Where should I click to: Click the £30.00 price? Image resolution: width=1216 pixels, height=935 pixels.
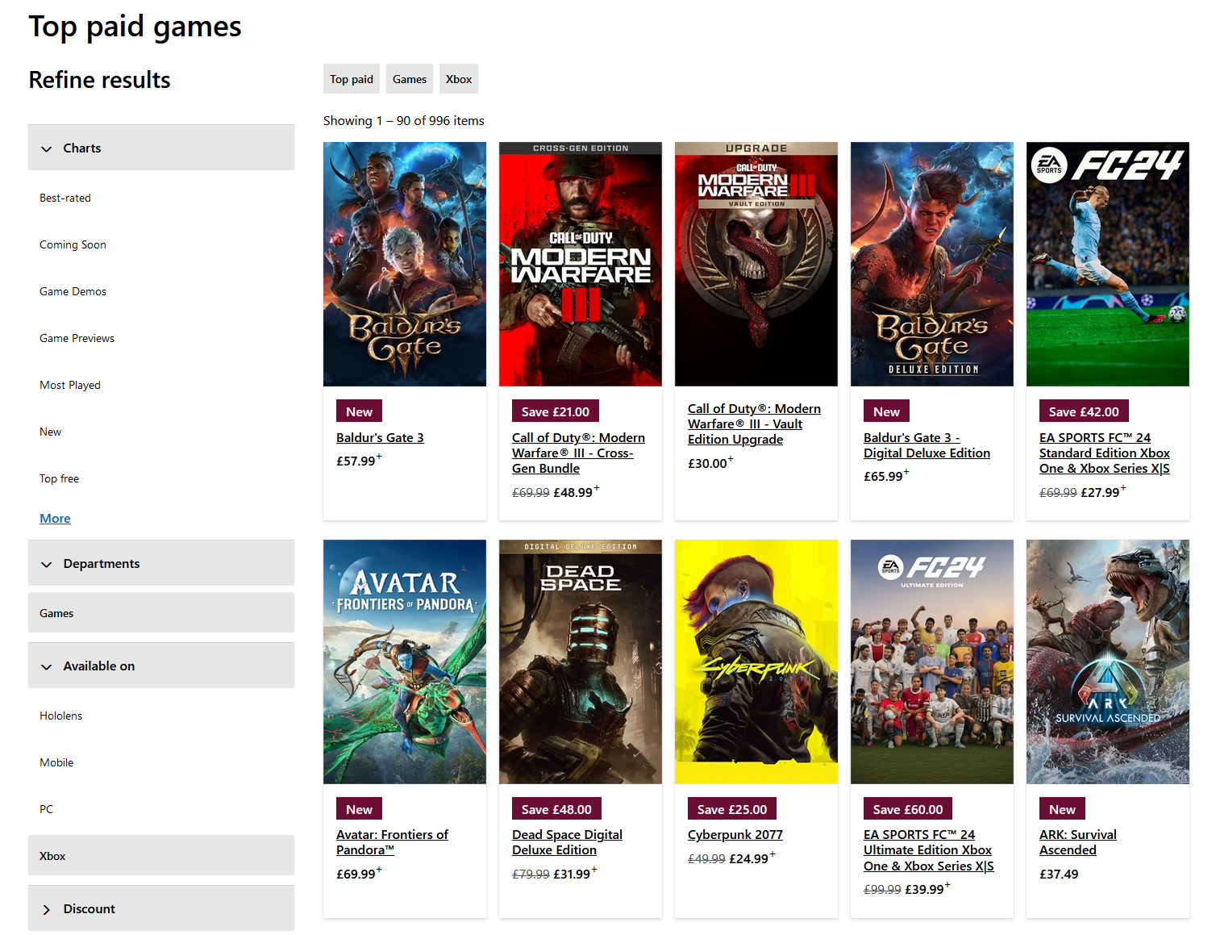pos(710,463)
